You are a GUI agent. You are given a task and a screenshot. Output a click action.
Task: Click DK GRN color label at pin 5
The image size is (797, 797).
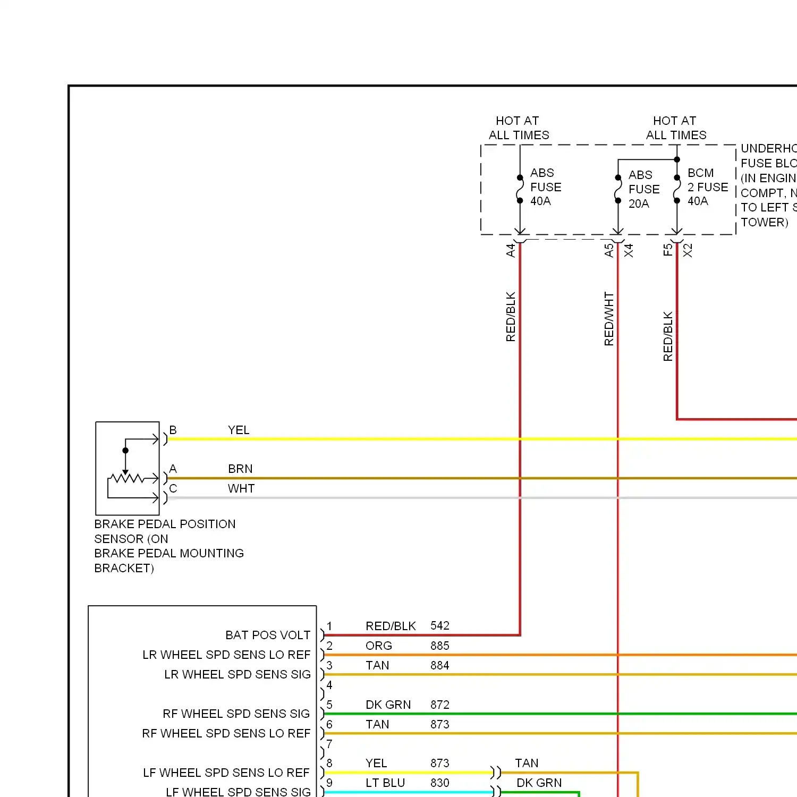click(388, 705)
